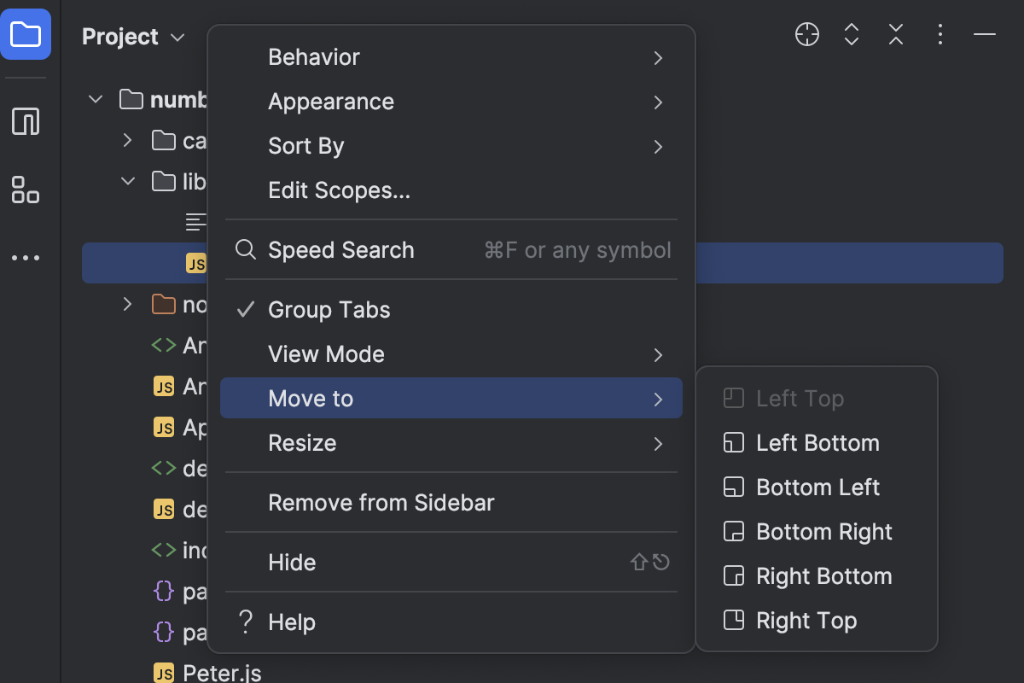1024x683 pixels.
Task: Click the Collapse All icon in toolbar
Action: tap(895, 35)
